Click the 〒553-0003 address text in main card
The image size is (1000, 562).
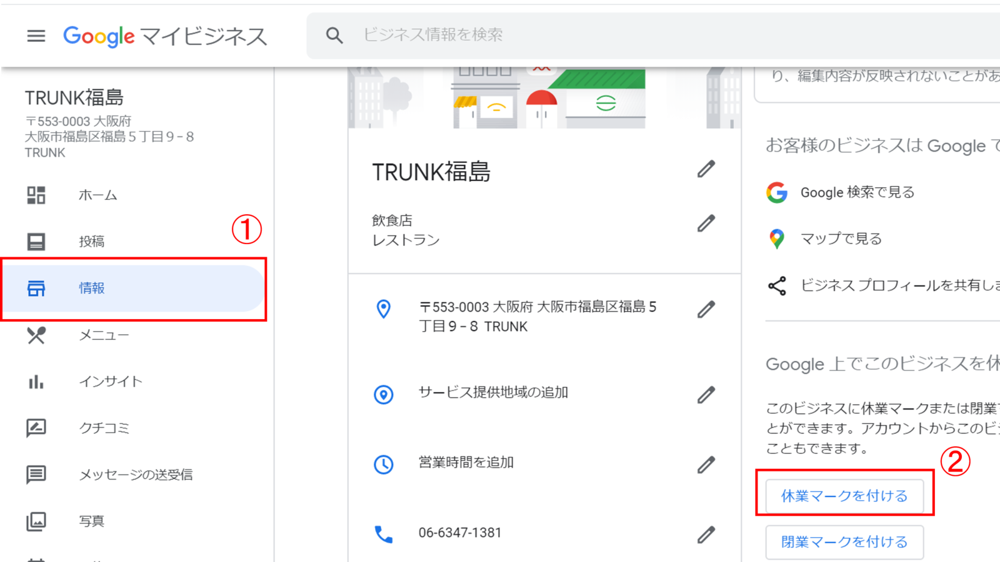tap(537, 317)
